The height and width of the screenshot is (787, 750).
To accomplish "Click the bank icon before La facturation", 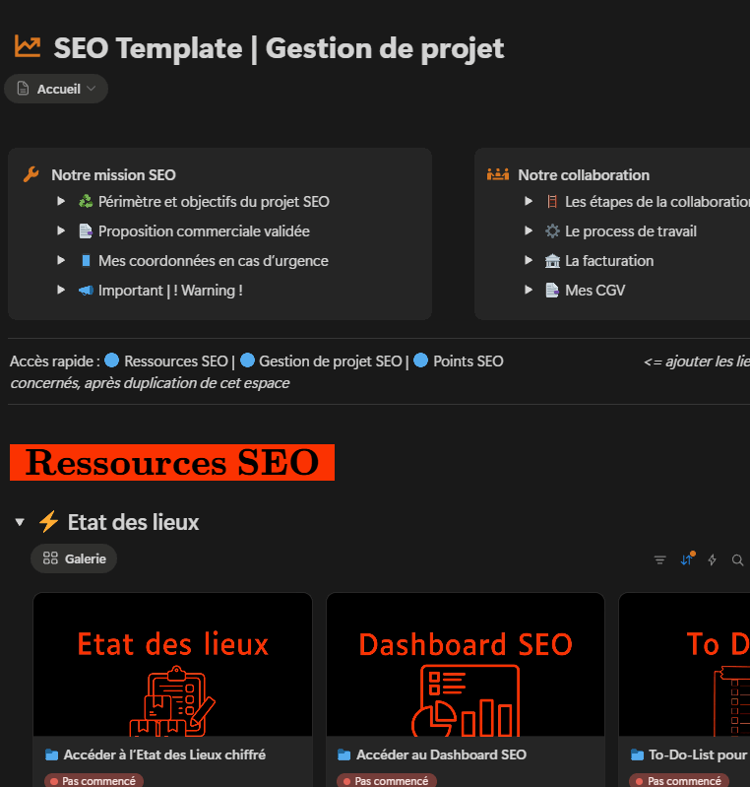I will point(552,260).
